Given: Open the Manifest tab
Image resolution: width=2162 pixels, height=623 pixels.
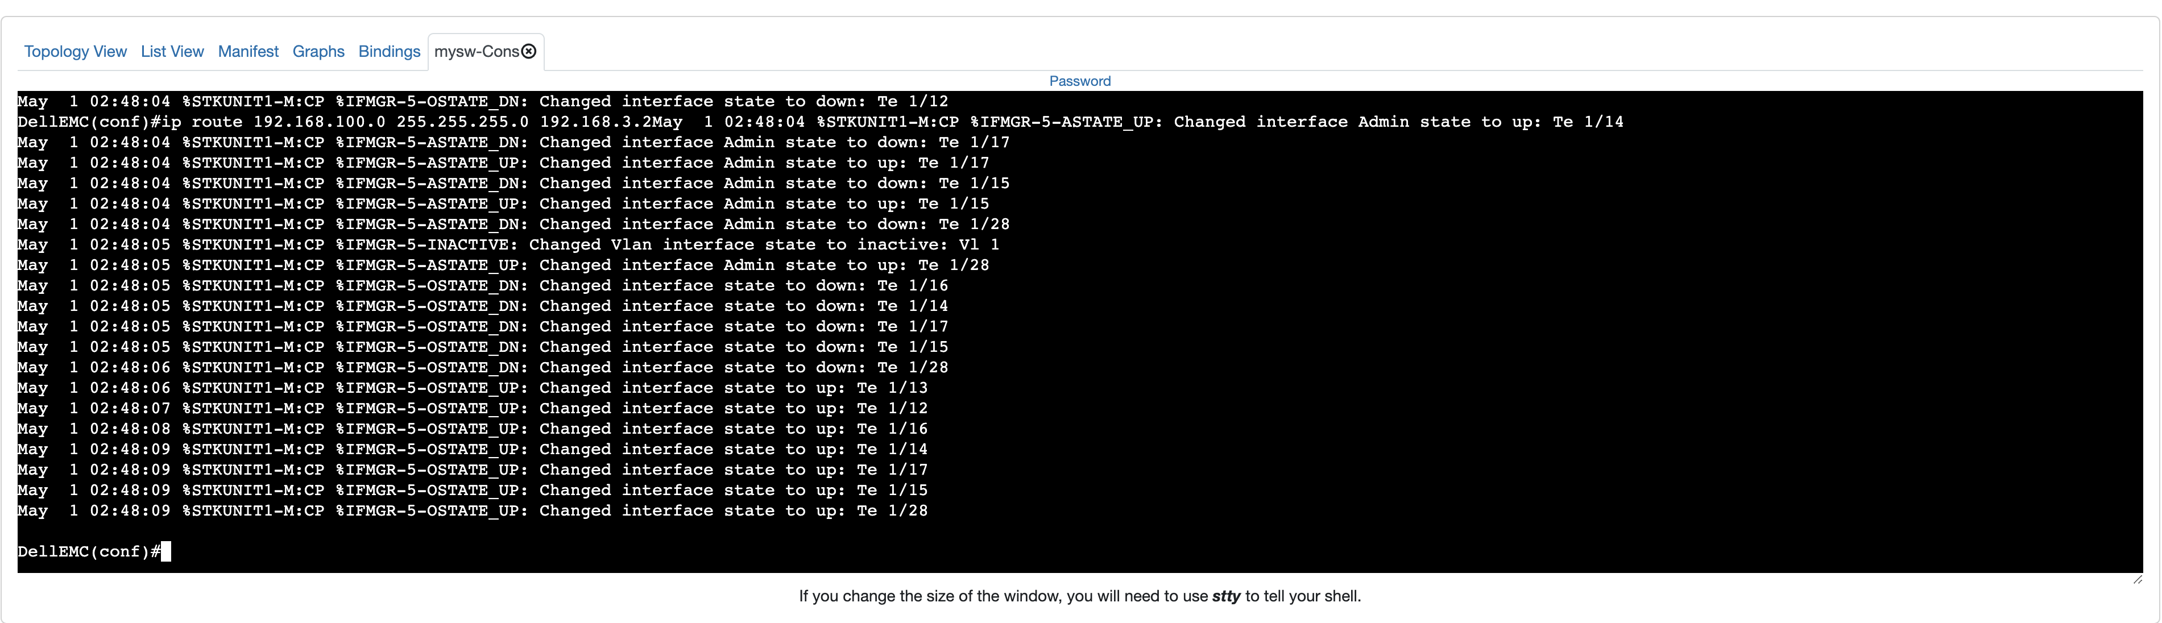Looking at the screenshot, I should pos(248,52).
